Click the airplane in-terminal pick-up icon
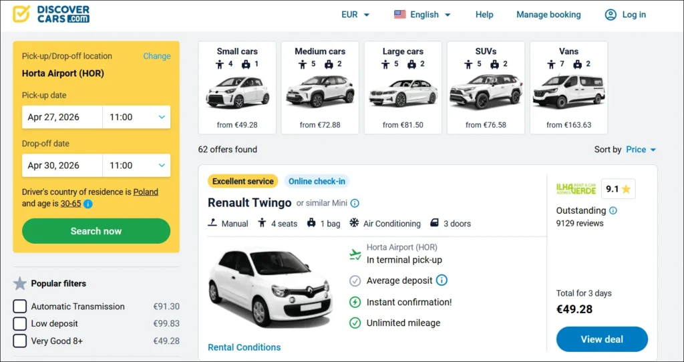 [355, 254]
